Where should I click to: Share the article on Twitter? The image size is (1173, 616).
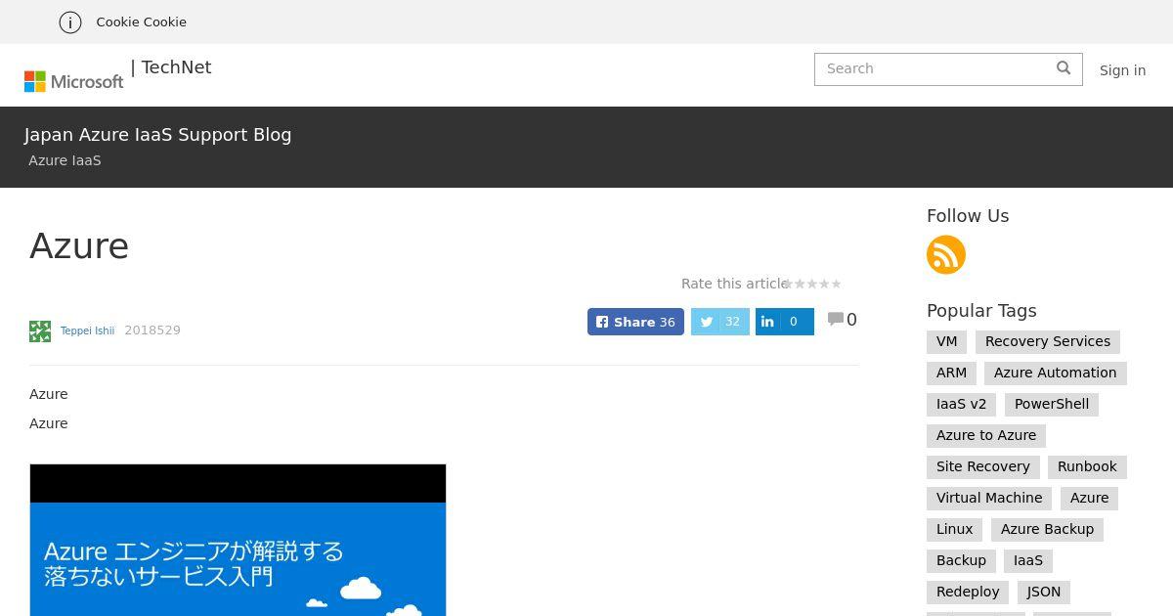[x=720, y=322]
